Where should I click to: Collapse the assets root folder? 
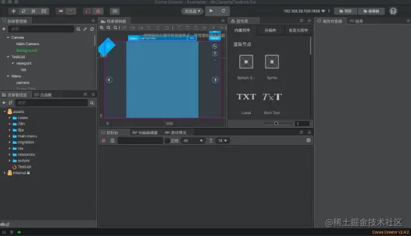[x=5, y=111]
